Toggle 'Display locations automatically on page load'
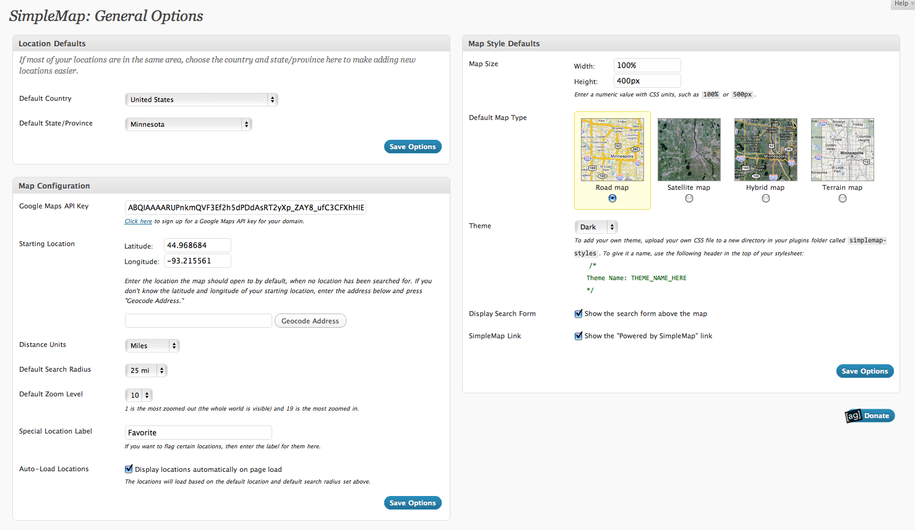The image size is (915, 530). [129, 469]
